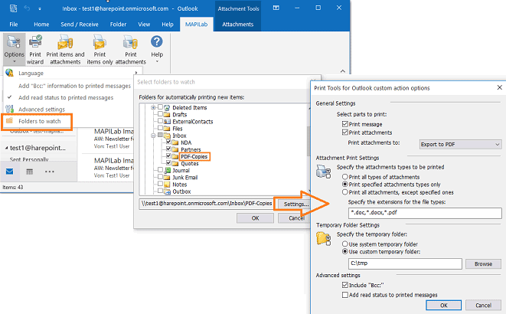Viewport: 506px width, 314px height.
Task: Select Print all types of attachments
Action: point(345,177)
